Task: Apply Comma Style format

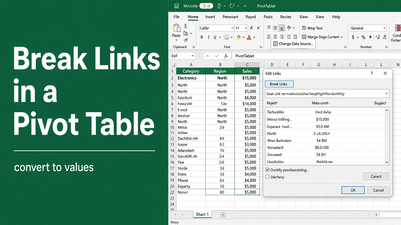Action: (x=370, y=37)
